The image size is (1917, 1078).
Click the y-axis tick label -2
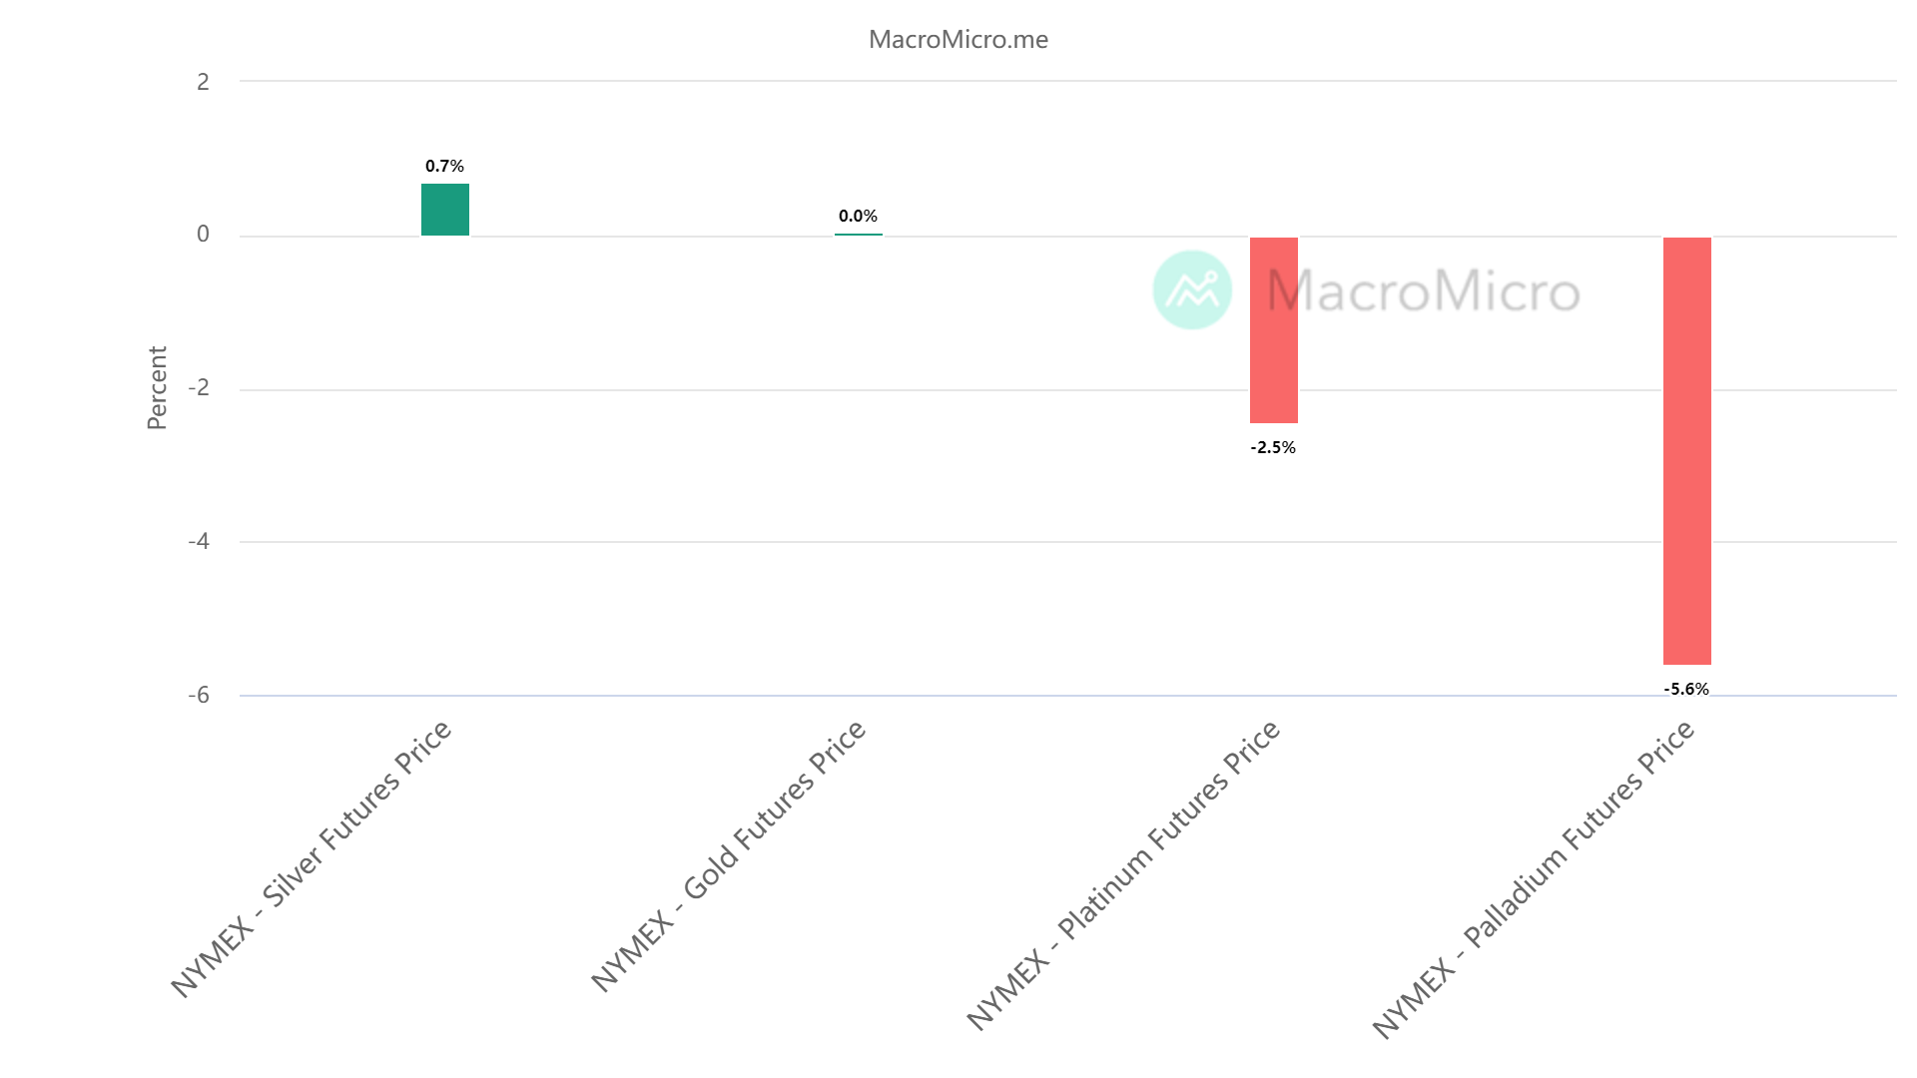200,388
